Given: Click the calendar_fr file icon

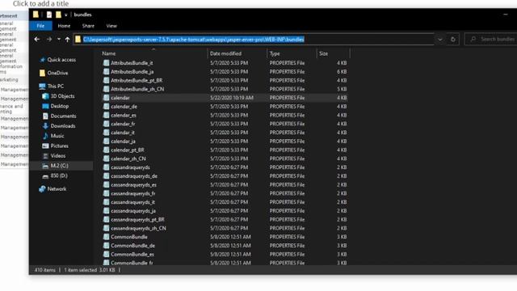Looking at the screenshot, I should point(106,124).
